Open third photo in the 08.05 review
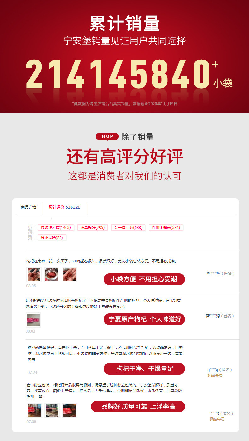249x441 pixels. coord(69,275)
